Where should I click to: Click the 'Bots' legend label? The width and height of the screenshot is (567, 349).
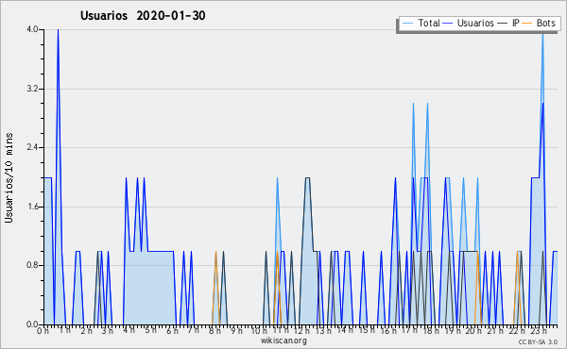tap(545, 23)
